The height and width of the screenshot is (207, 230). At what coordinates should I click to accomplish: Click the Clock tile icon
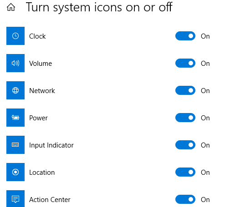tap(15, 36)
